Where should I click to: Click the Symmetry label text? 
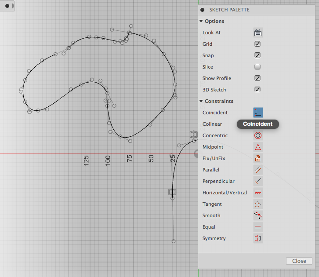click(214, 238)
